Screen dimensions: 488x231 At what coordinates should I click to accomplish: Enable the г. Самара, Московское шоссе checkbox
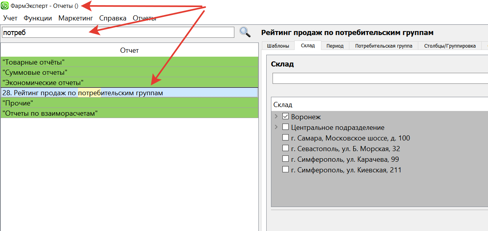tap(286, 138)
